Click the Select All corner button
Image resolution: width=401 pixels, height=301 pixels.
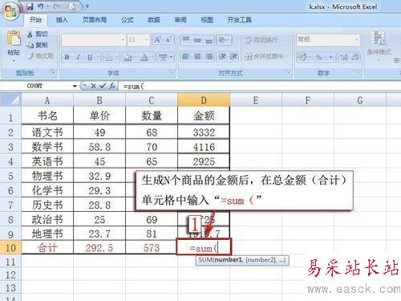10,100
